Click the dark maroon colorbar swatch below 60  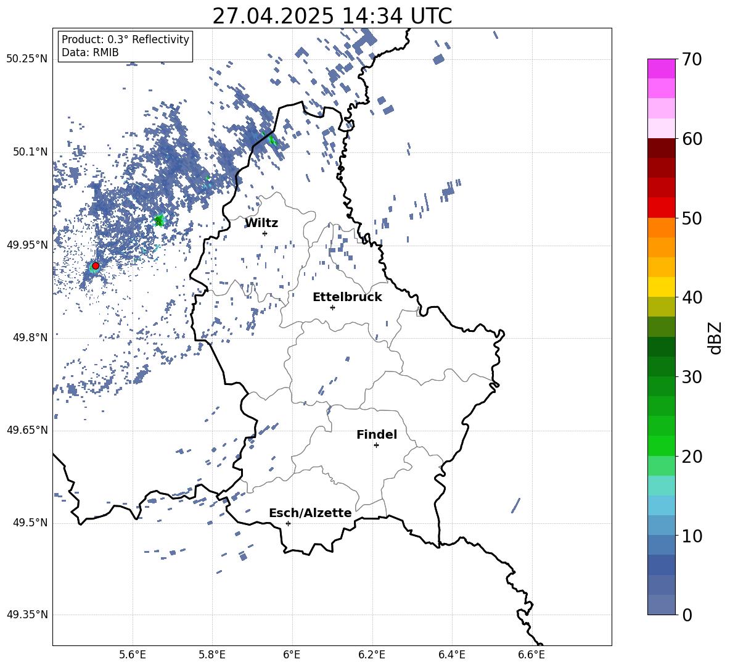coord(662,148)
